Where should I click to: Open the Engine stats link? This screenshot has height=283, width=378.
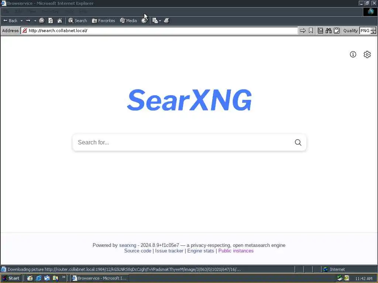(x=200, y=251)
